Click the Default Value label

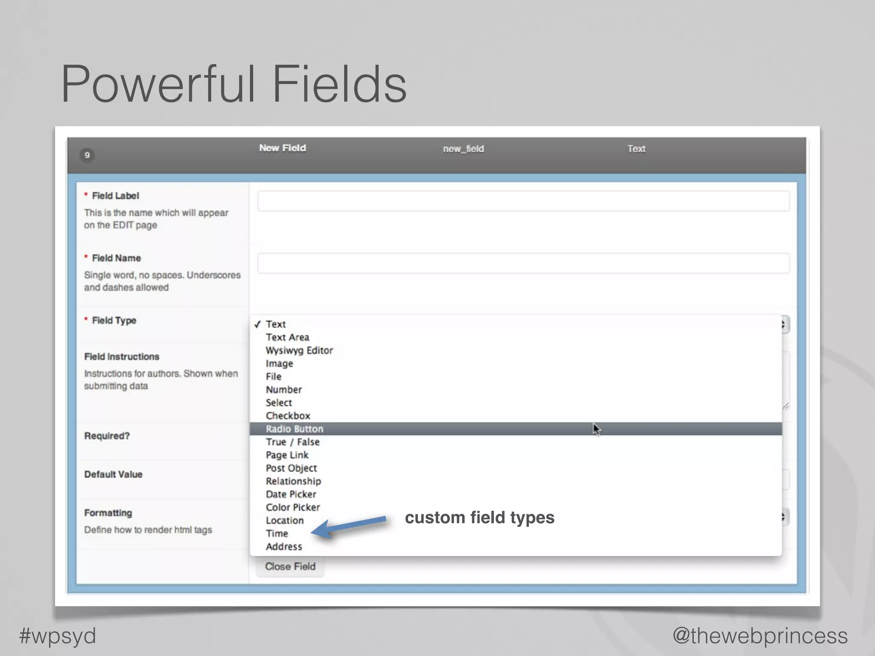coord(113,474)
